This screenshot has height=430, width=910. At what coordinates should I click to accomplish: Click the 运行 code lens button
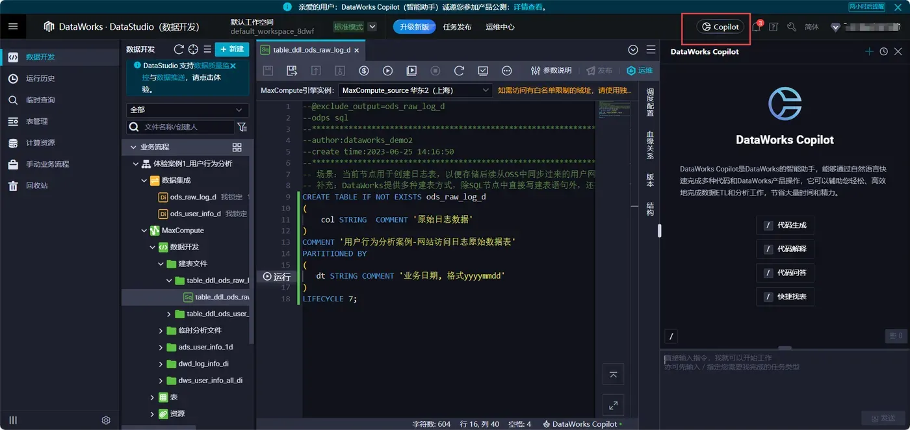276,277
